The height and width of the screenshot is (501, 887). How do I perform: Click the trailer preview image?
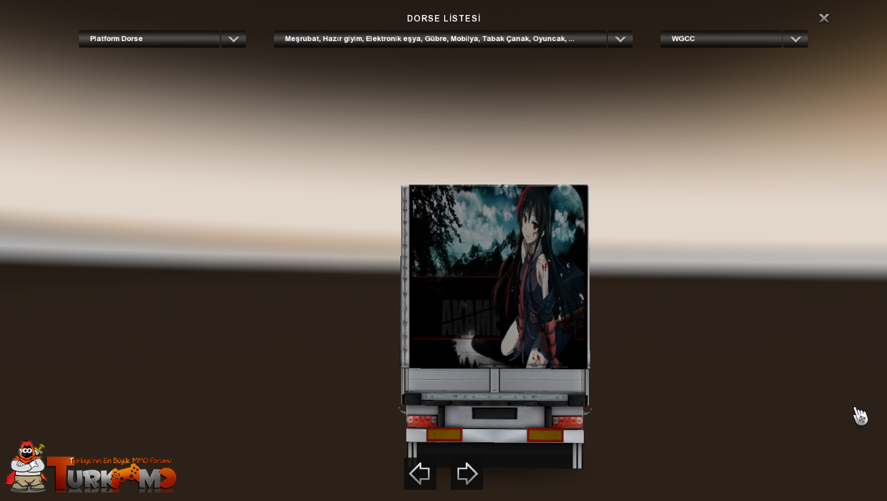point(495,326)
